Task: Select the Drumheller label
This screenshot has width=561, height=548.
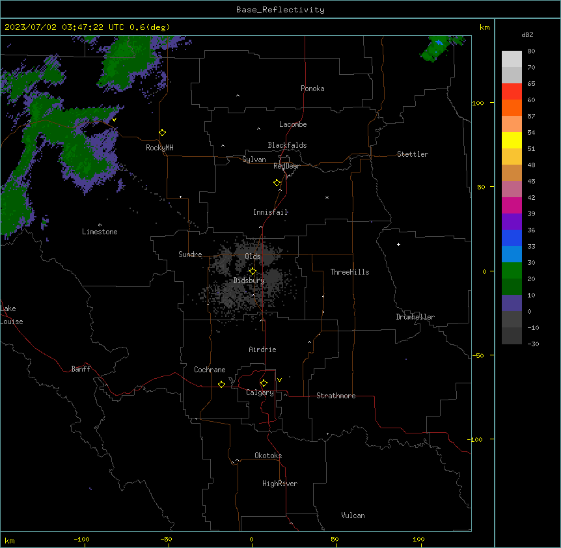Action: pyautogui.click(x=415, y=317)
